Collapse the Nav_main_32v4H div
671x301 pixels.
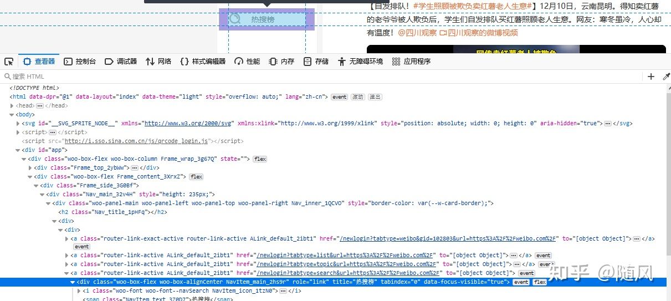click(42, 195)
